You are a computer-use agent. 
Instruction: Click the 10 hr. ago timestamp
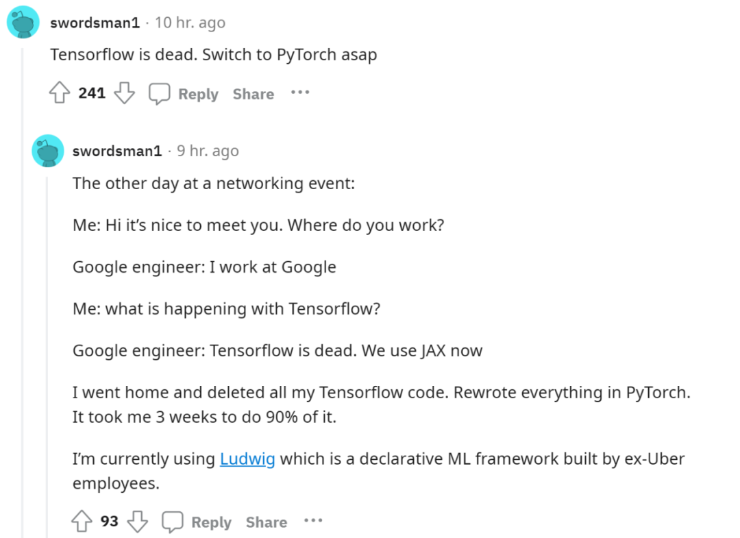tap(190, 23)
